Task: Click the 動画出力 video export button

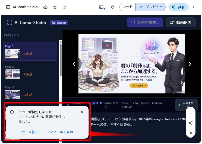Action: (x=181, y=23)
